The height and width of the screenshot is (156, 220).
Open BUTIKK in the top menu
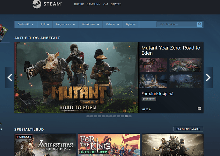coord(79,4)
